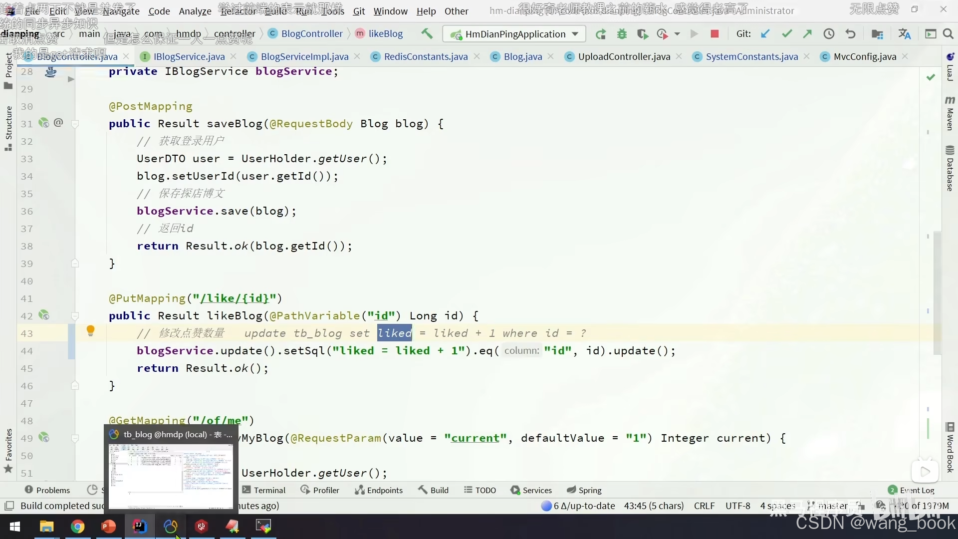The height and width of the screenshot is (539, 958).
Task: Start debugging with the bug icon
Action: [622, 34]
